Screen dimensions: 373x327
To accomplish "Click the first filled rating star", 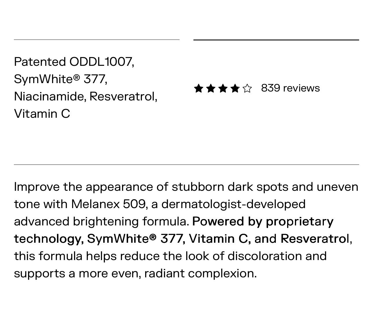I will click(x=199, y=88).
